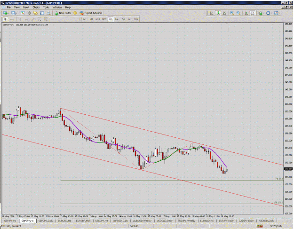Switch to the AUDJPY,Weekly chart tab
The height and width of the screenshot is (229, 294).
coord(186,221)
